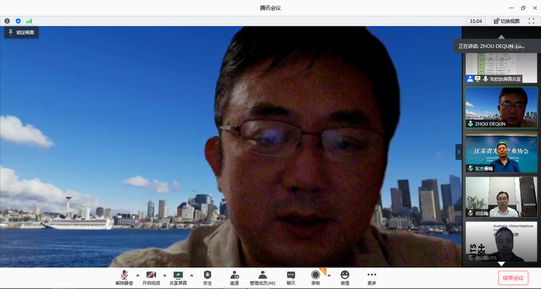
Task: Open the 安全 security settings
Action: tap(207, 277)
